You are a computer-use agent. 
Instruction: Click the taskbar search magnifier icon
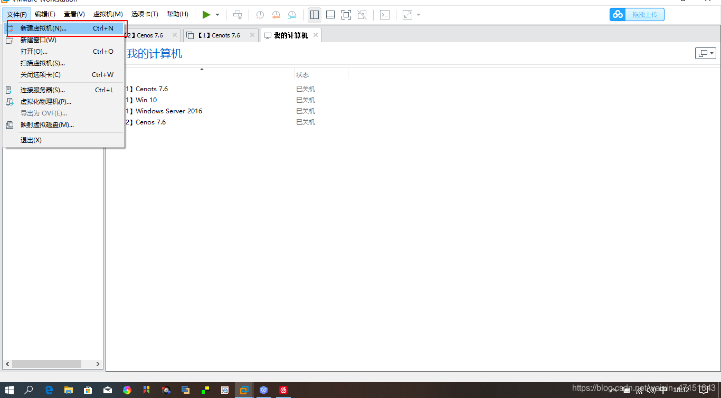[x=29, y=390]
